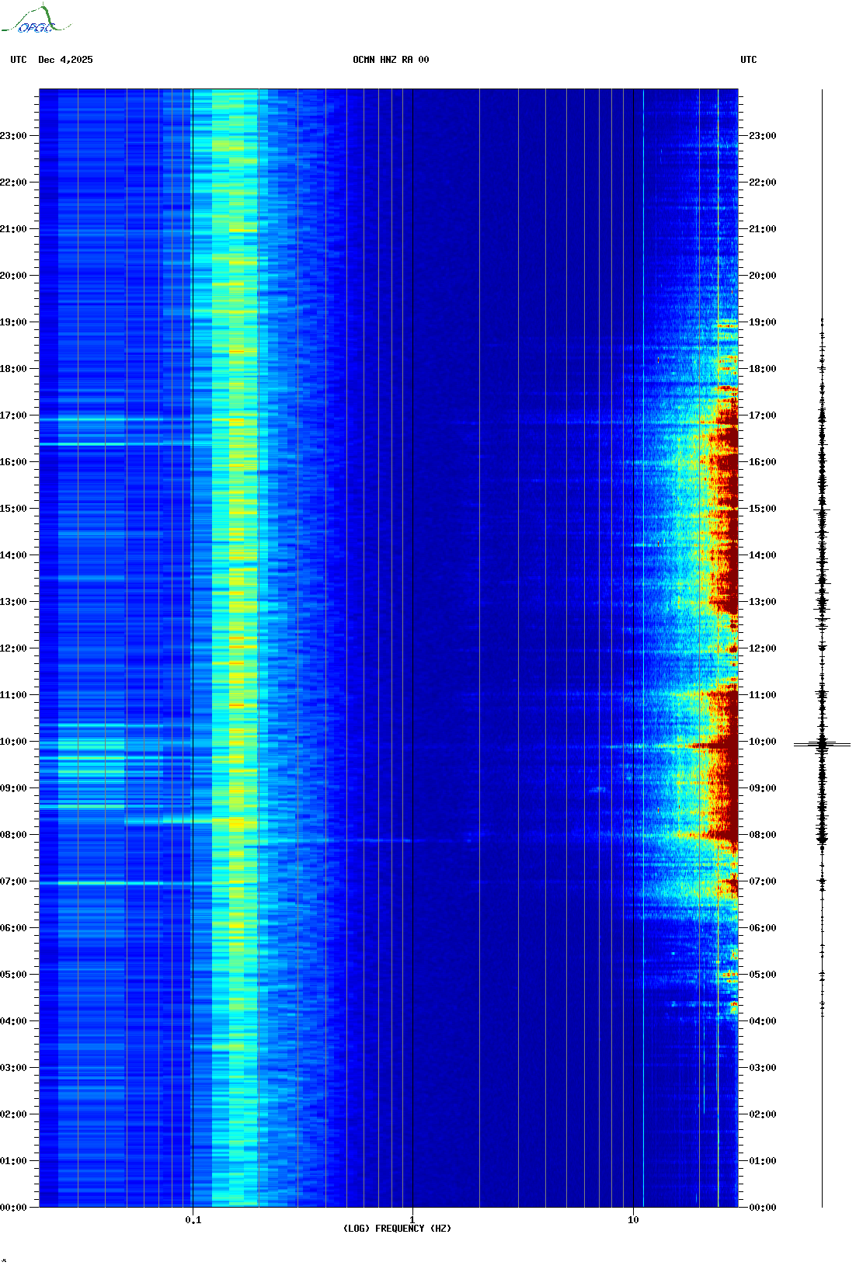Click the right axis '17:00' time label

[763, 415]
